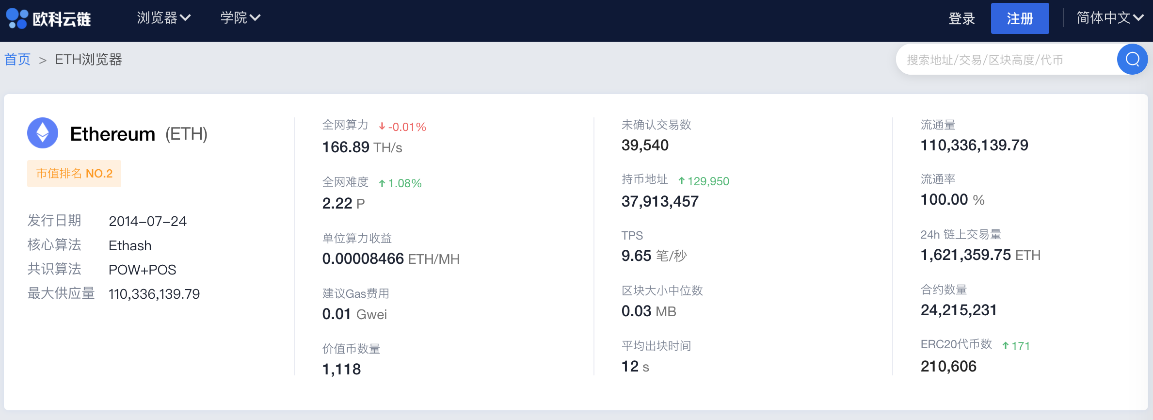Click the Ethereum diamond logo icon
This screenshot has width=1153, height=420.
pyautogui.click(x=43, y=133)
